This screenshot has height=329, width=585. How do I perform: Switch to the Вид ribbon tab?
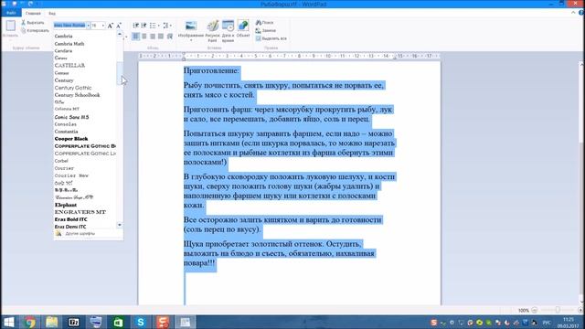point(52,13)
